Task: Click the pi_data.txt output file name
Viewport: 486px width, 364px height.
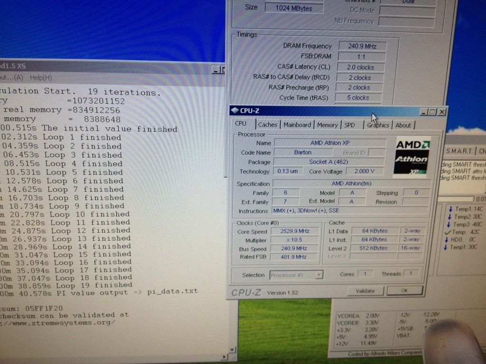Action: click(172, 291)
